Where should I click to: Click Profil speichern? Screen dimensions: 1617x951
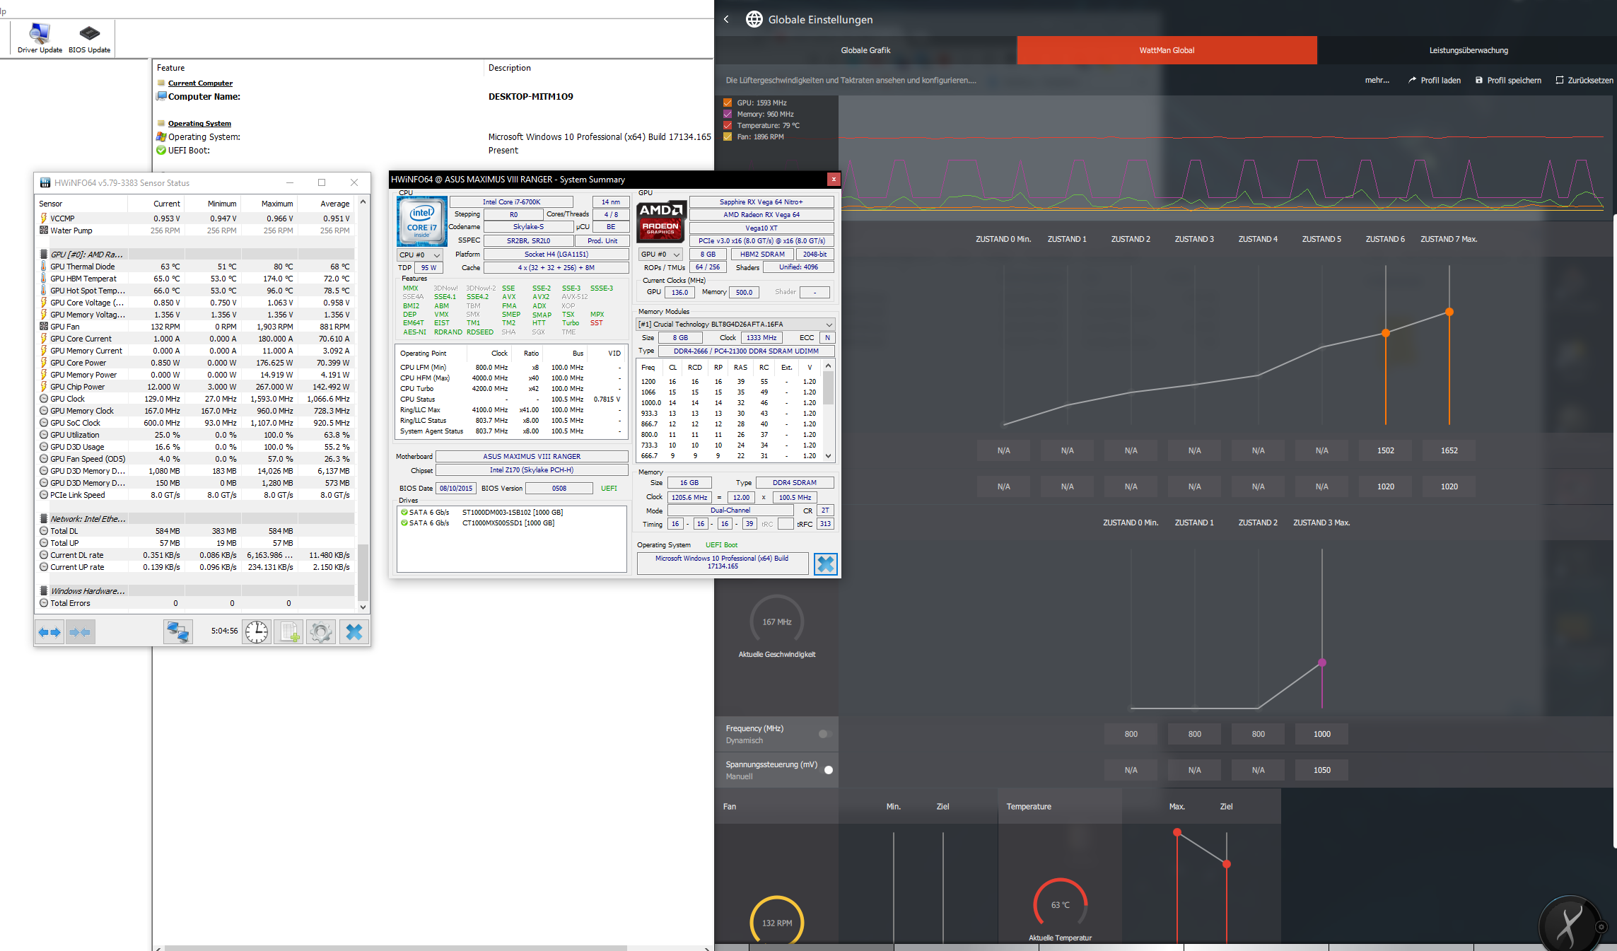[1507, 80]
